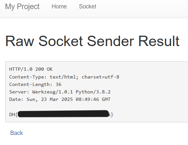
Task: Go back using the Back link
Action: point(17,133)
